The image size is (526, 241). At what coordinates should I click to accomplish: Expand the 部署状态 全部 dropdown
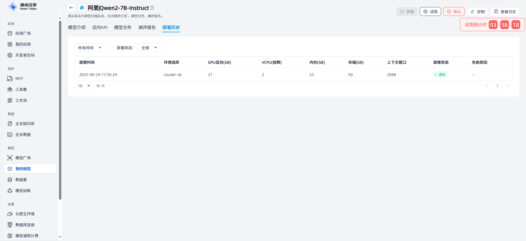149,48
